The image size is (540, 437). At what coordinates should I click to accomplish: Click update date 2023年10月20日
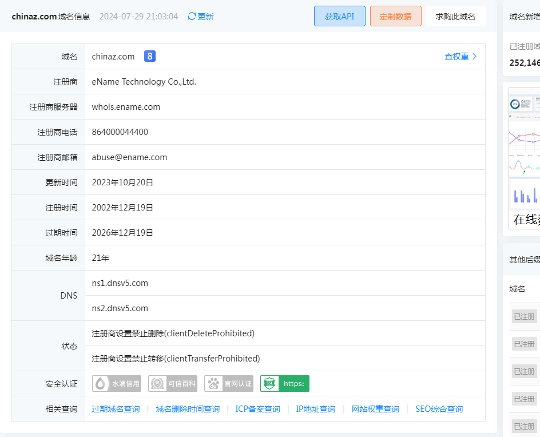122,182
